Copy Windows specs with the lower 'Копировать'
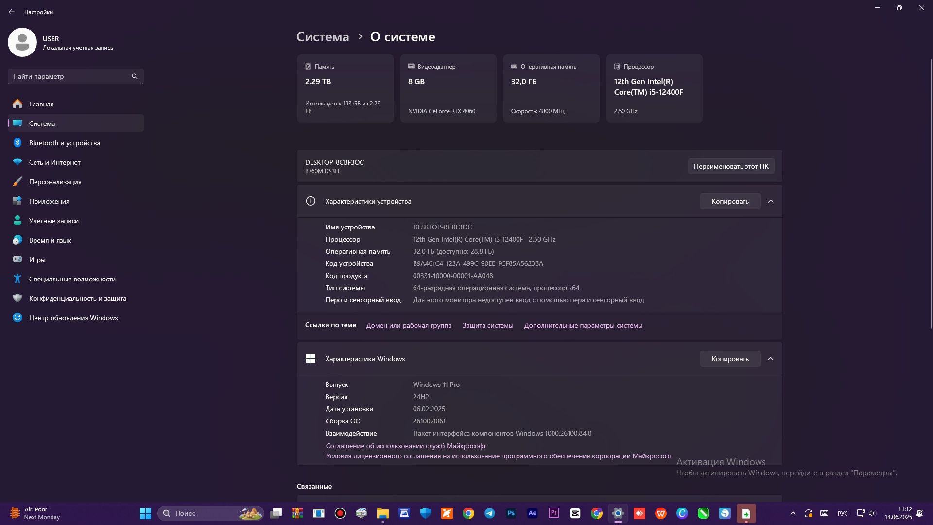The height and width of the screenshot is (525, 933). 730,359
